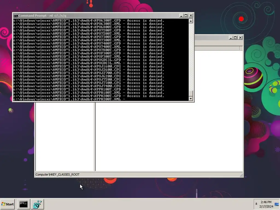Click the date 2/17/2024 in tray
This screenshot has height=210, width=280.
pos(266,206)
